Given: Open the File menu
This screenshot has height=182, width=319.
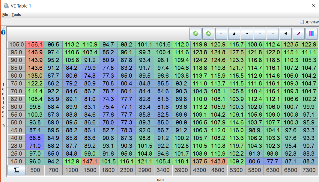Looking at the screenshot, I should click(5, 15).
